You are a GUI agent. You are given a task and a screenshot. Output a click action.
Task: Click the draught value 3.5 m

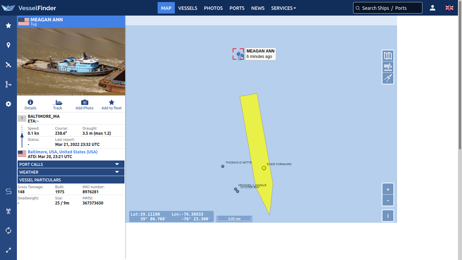click(97, 133)
